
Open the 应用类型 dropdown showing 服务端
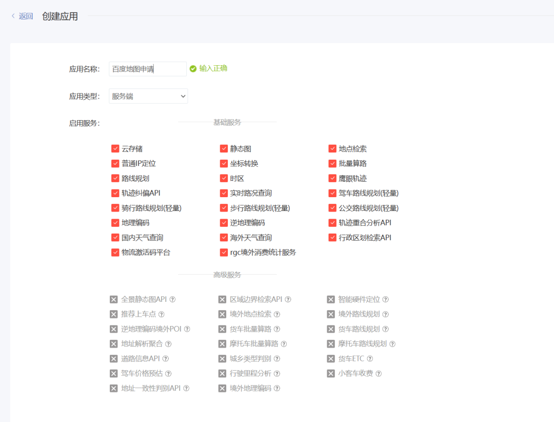tap(148, 96)
